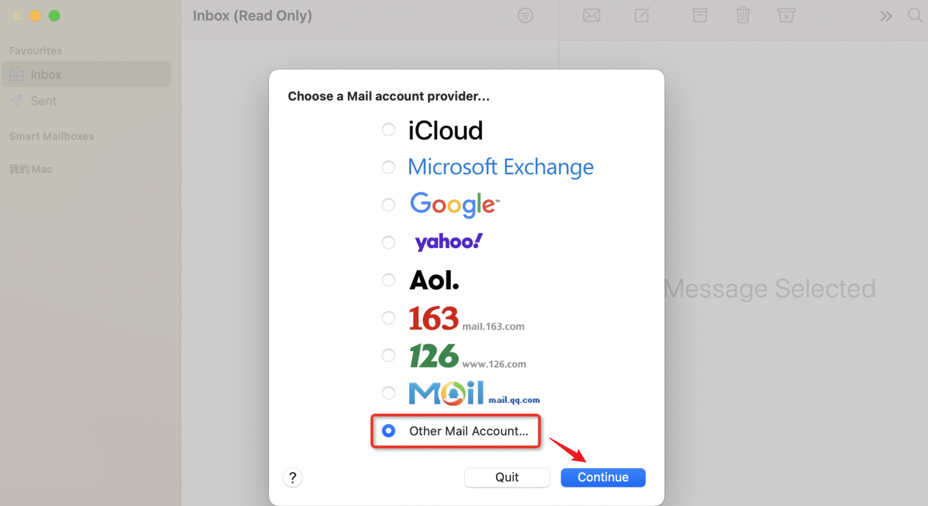
Task: Click the Continue button
Action: (603, 477)
